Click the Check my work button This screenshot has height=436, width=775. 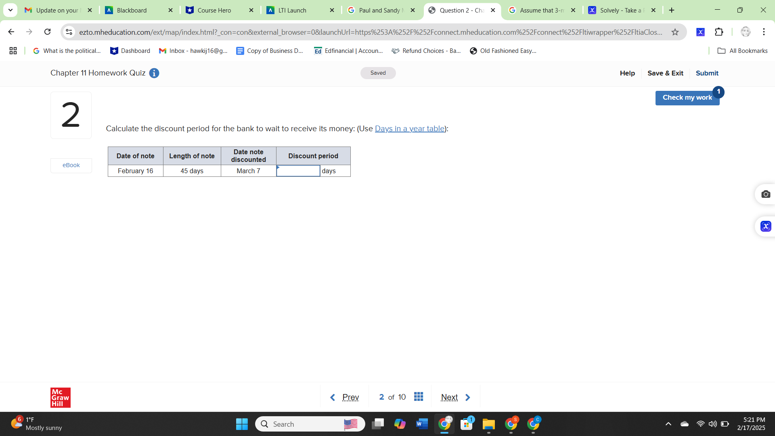point(687,97)
